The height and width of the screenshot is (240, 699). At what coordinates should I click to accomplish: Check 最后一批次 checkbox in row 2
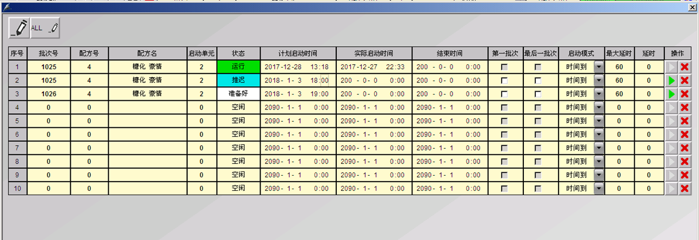click(x=538, y=80)
